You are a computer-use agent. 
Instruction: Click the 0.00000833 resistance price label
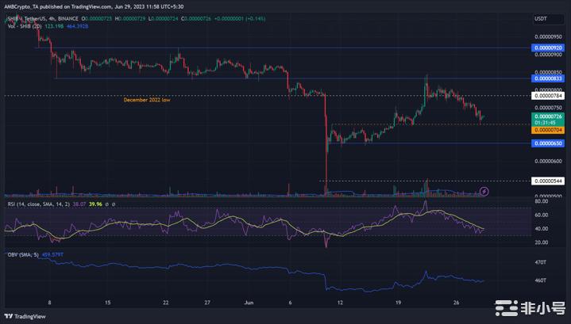pyautogui.click(x=548, y=78)
